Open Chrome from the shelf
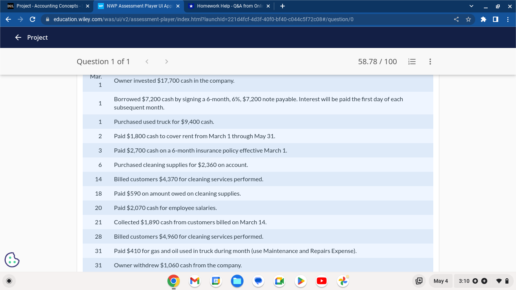Screen dimensions: 516x290 pos(173,281)
